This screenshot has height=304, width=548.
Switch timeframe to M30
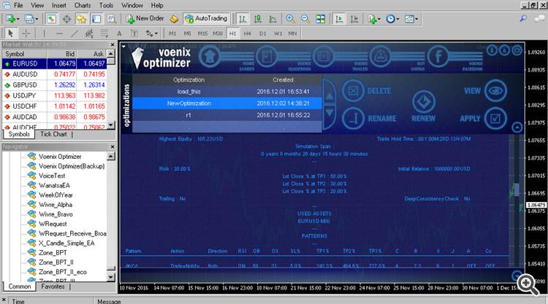coord(218,34)
